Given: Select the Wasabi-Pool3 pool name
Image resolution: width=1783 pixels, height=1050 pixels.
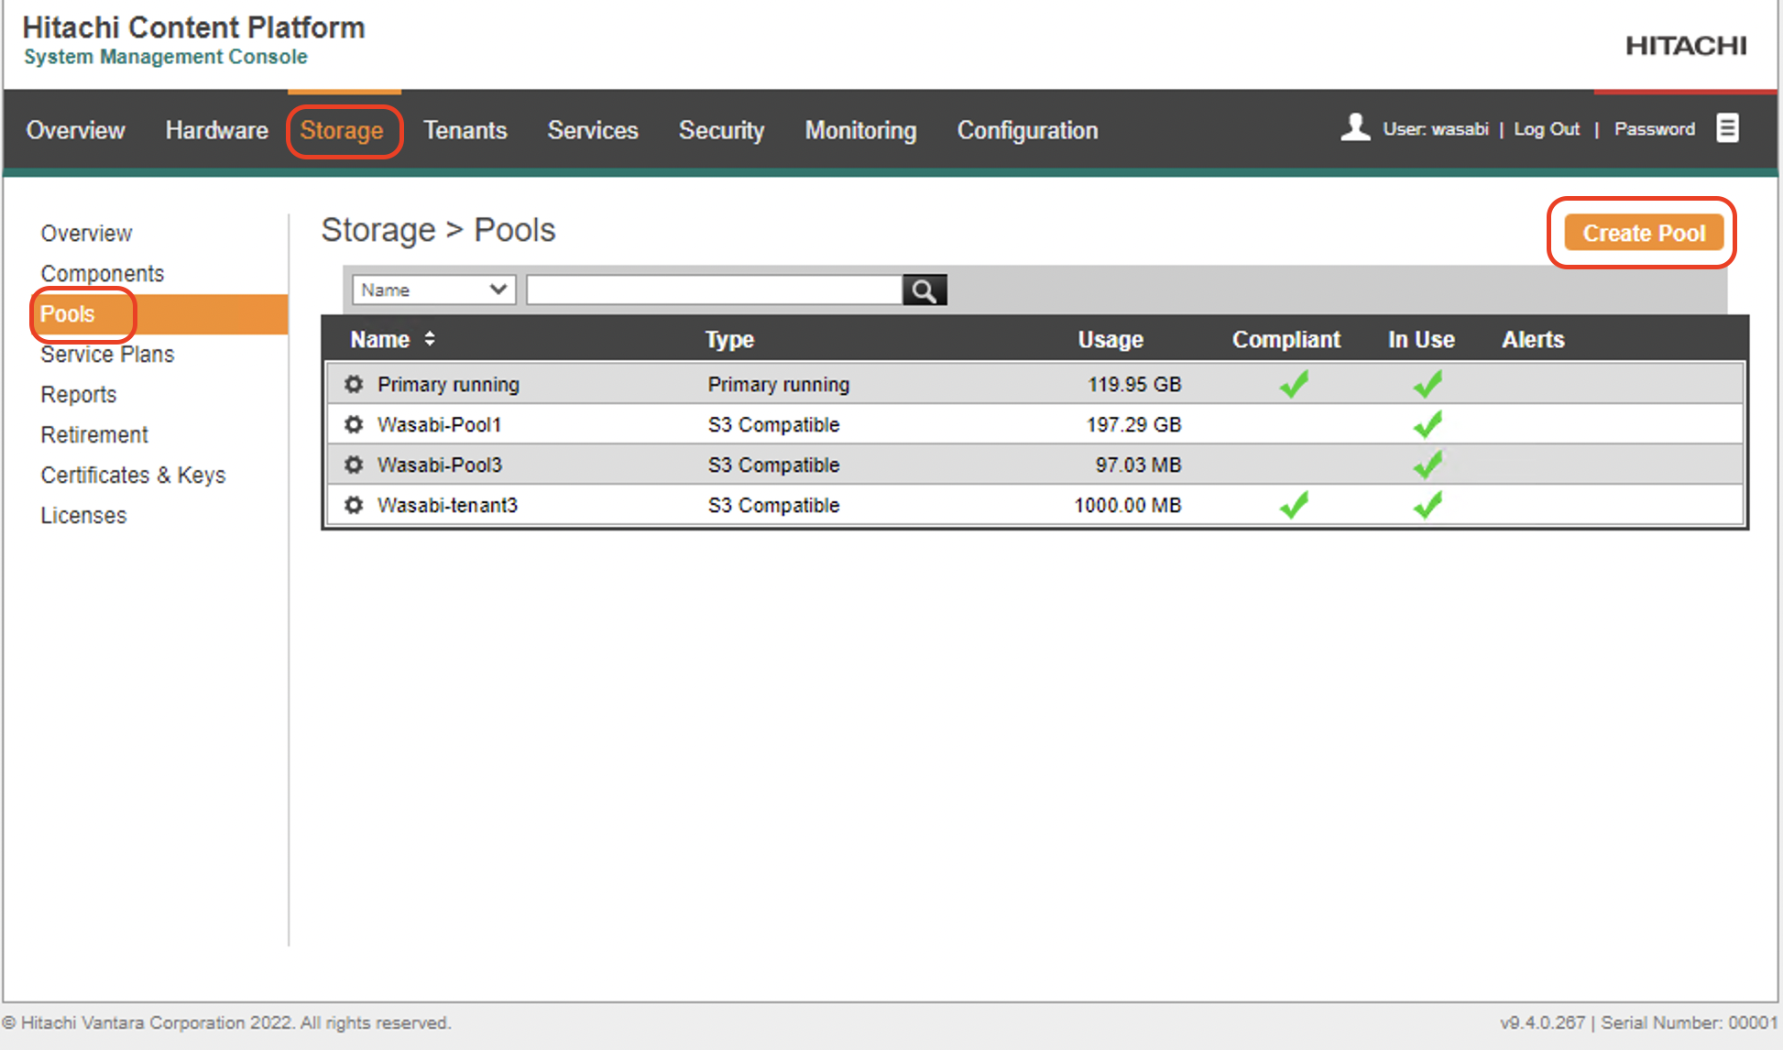Looking at the screenshot, I should click(440, 465).
